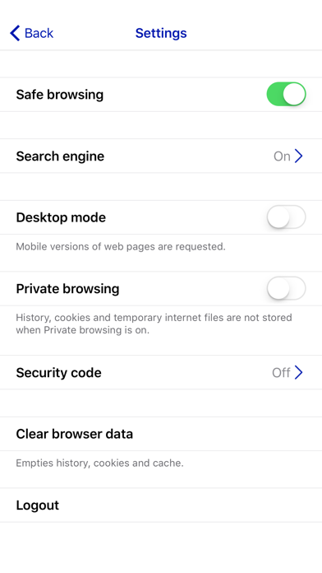This screenshot has width=322, height=573.
Task: Enable the Desktop mode switch
Action: coord(286,217)
